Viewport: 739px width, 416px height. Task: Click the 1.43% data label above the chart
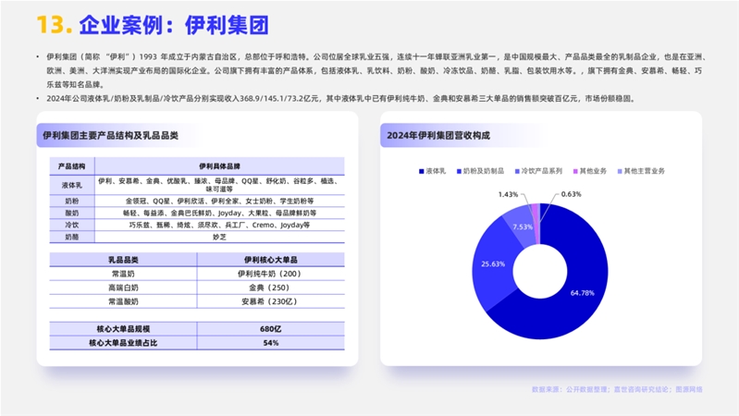pos(508,194)
